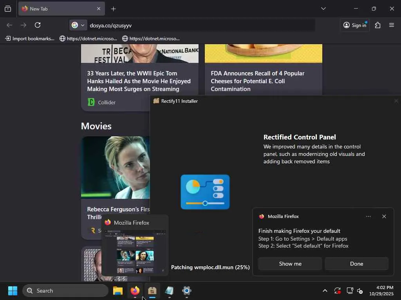Open the Extensions puzzle icon
This screenshot has width=401, height=300.
(x=378, y=25)
